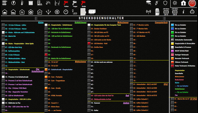Open the kitchen cutlery house icon
This screenshot has width=198, height=113.
tap(31, 12)
